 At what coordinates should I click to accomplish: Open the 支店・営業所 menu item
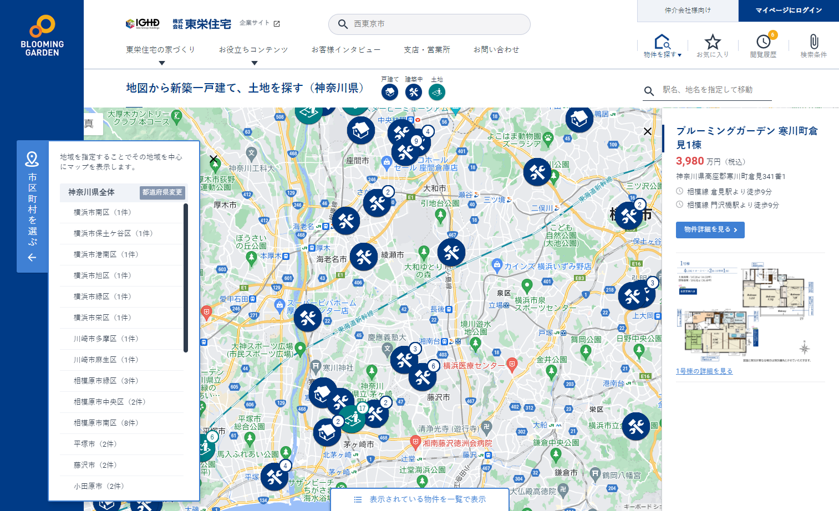426,49
